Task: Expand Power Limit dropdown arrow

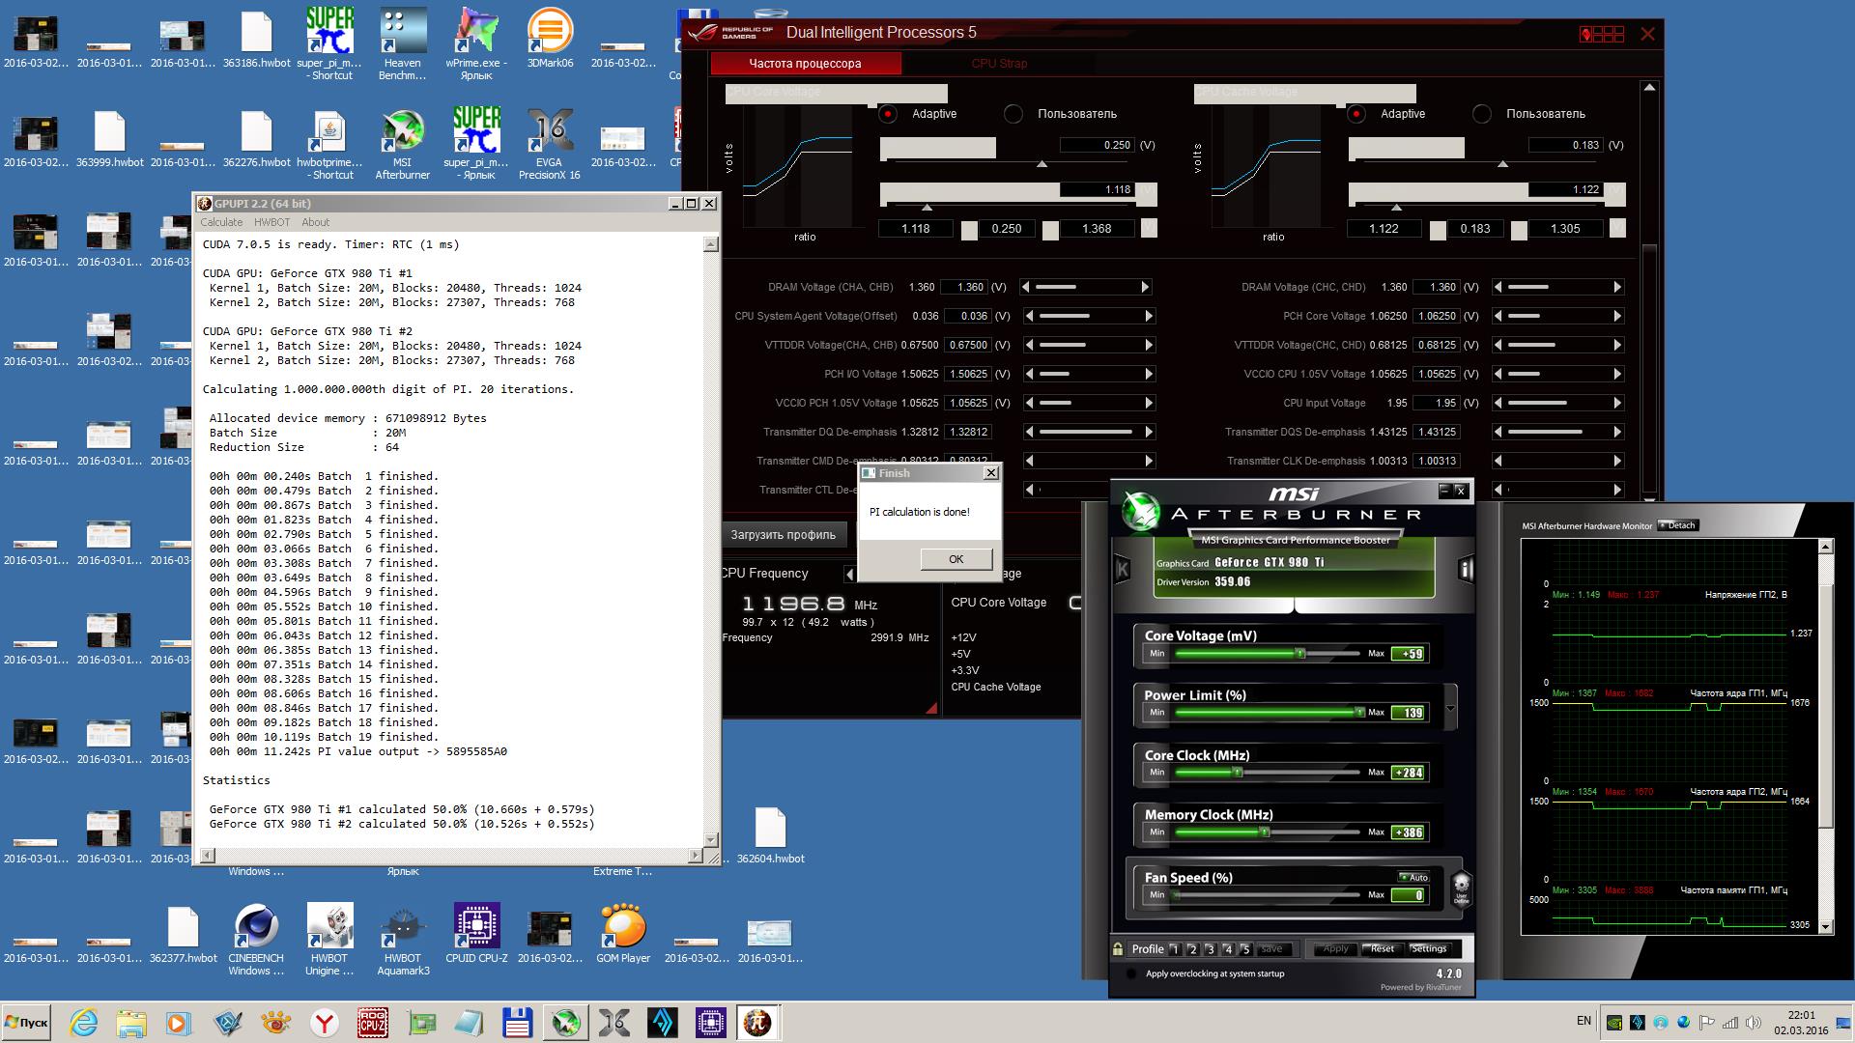Action: [1450, 709]
